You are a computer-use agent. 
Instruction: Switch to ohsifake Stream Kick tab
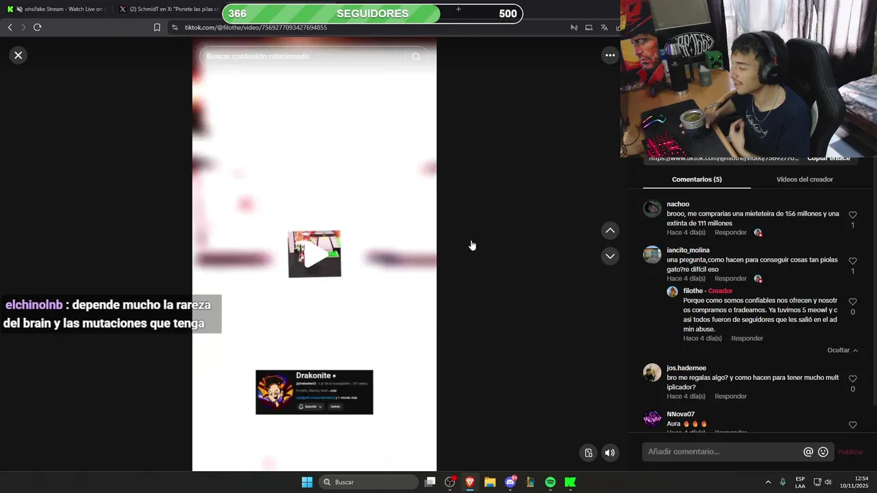pyautogui.click(x=55, y=9)
